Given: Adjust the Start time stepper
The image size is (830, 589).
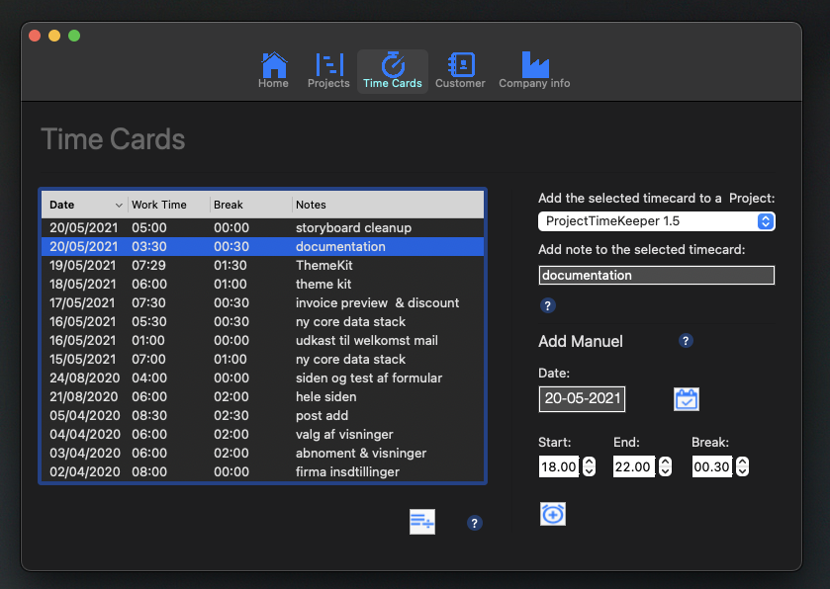Looking at the screenshot, I should click(x=590, y=466).
